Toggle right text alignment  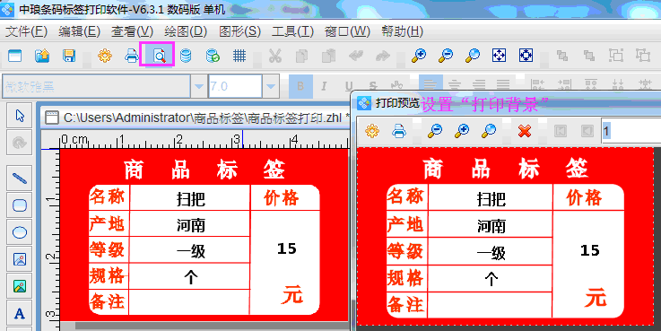click(479, 85)
